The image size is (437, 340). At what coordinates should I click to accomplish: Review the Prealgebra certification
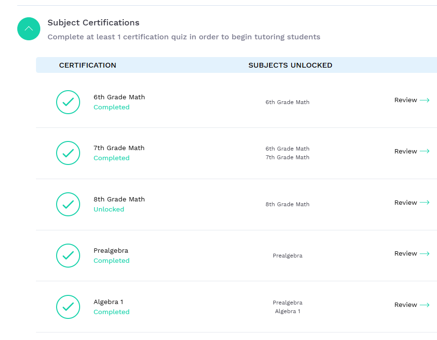[412, 254]
